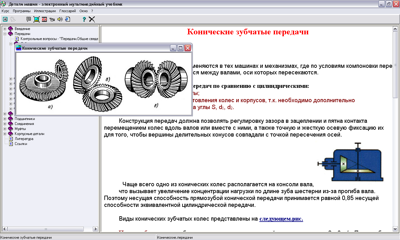Hide the navigation tree panel with the arrow icon
Screen dimensions: 400x240
click(5, 19)
